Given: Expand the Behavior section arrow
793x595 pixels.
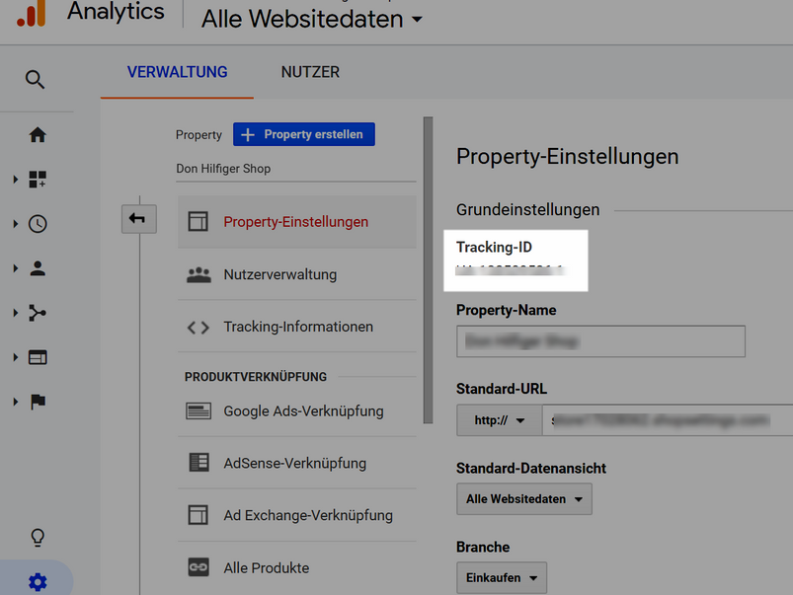Looking at the screenshot, I should point(15,357).
